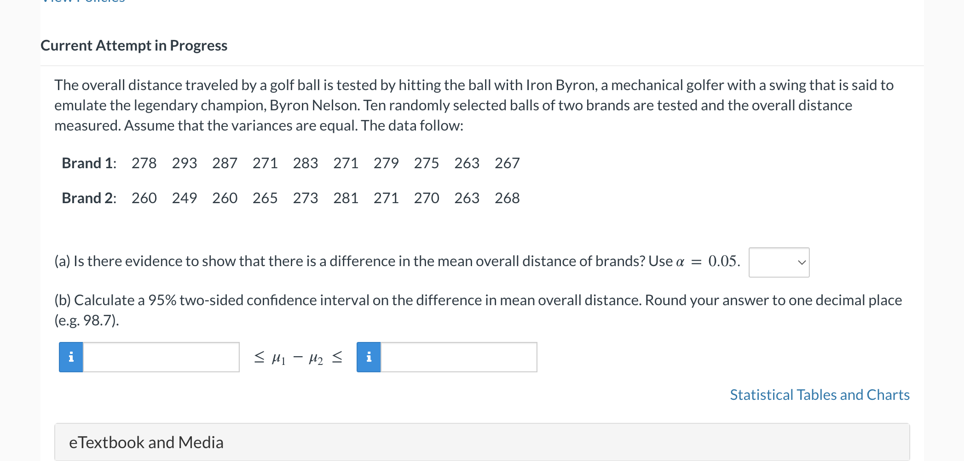
Task: Expand the eTextbook and Media section
Action: click(146, 442)
